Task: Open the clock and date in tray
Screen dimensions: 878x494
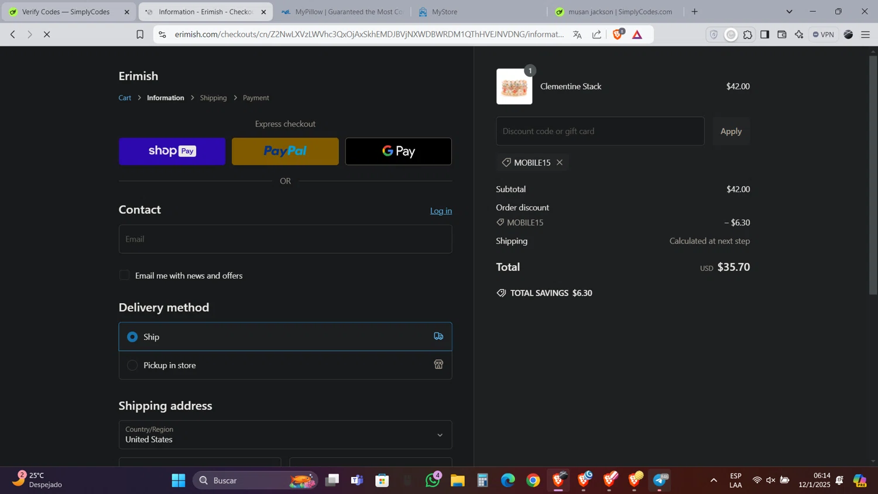Action: (x=814, y=480)
